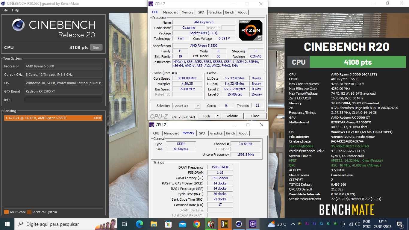
Task: Launch Microsoft Edge from the taskbar
Action: pos(140,224)
